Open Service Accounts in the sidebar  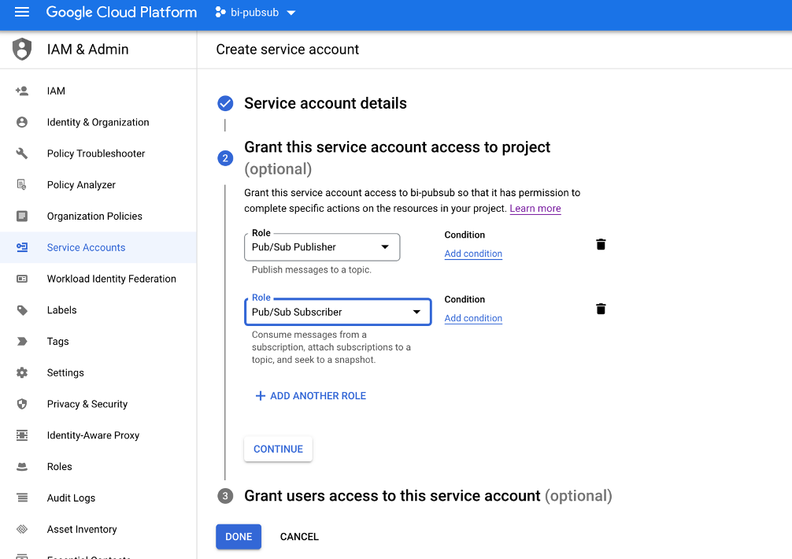click(x=86, y=247)
